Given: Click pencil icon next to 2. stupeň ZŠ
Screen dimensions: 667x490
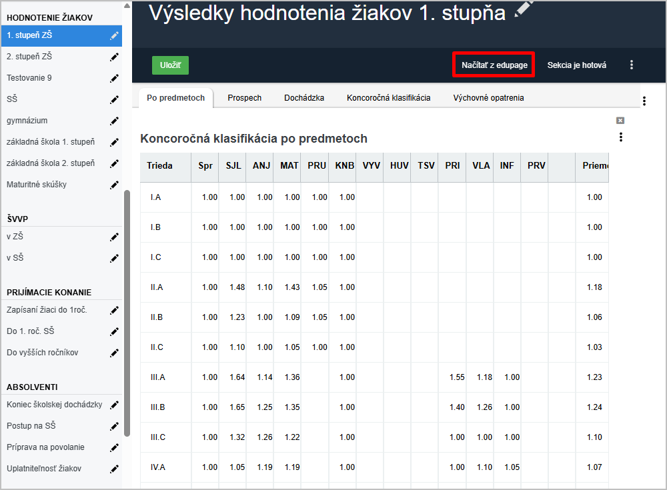Looking at the screenshot, I should [x=114, y=57].
